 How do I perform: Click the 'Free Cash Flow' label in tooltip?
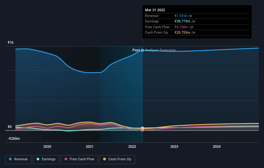(157, 27)
